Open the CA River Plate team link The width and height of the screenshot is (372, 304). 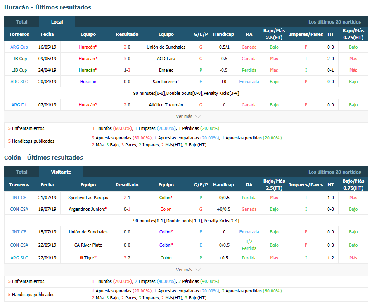click(88, 245)
